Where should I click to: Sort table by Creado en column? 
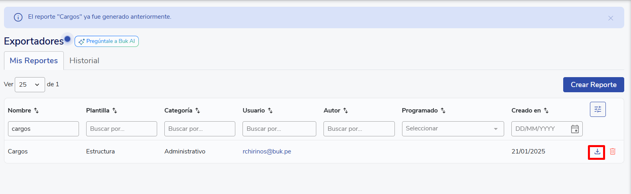[x=546, y=111]
